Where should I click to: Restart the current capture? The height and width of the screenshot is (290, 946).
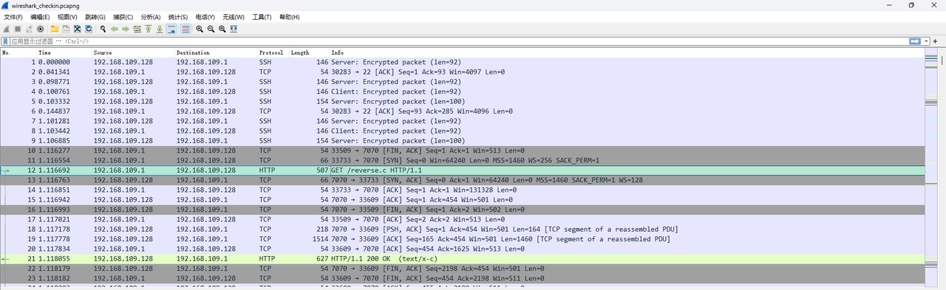click(29, 29)
